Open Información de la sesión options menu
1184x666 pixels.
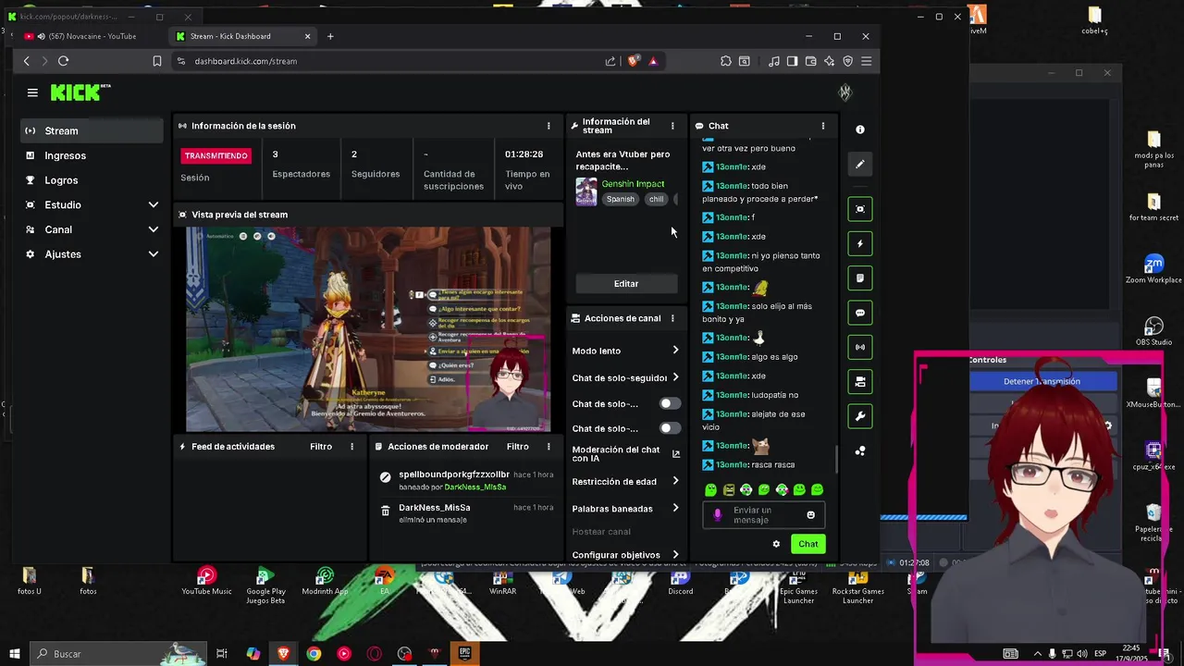549,126
